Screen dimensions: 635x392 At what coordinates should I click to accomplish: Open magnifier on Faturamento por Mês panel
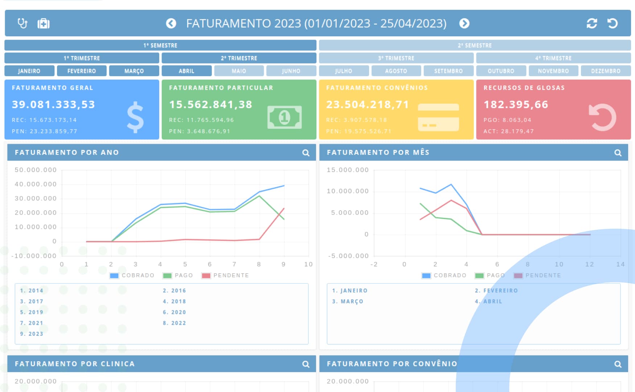coord(618,153)
